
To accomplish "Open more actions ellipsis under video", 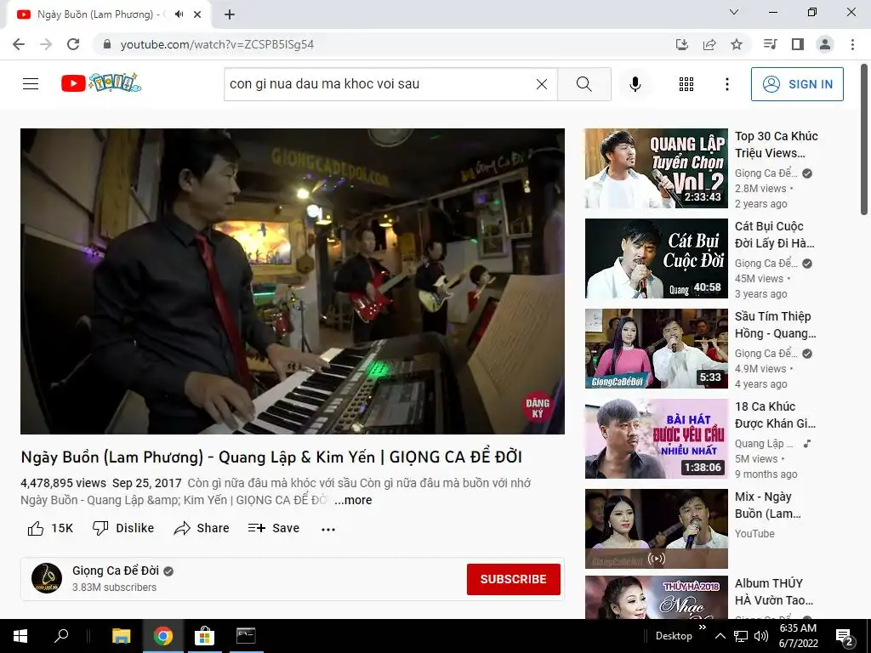I will [328, 529].
